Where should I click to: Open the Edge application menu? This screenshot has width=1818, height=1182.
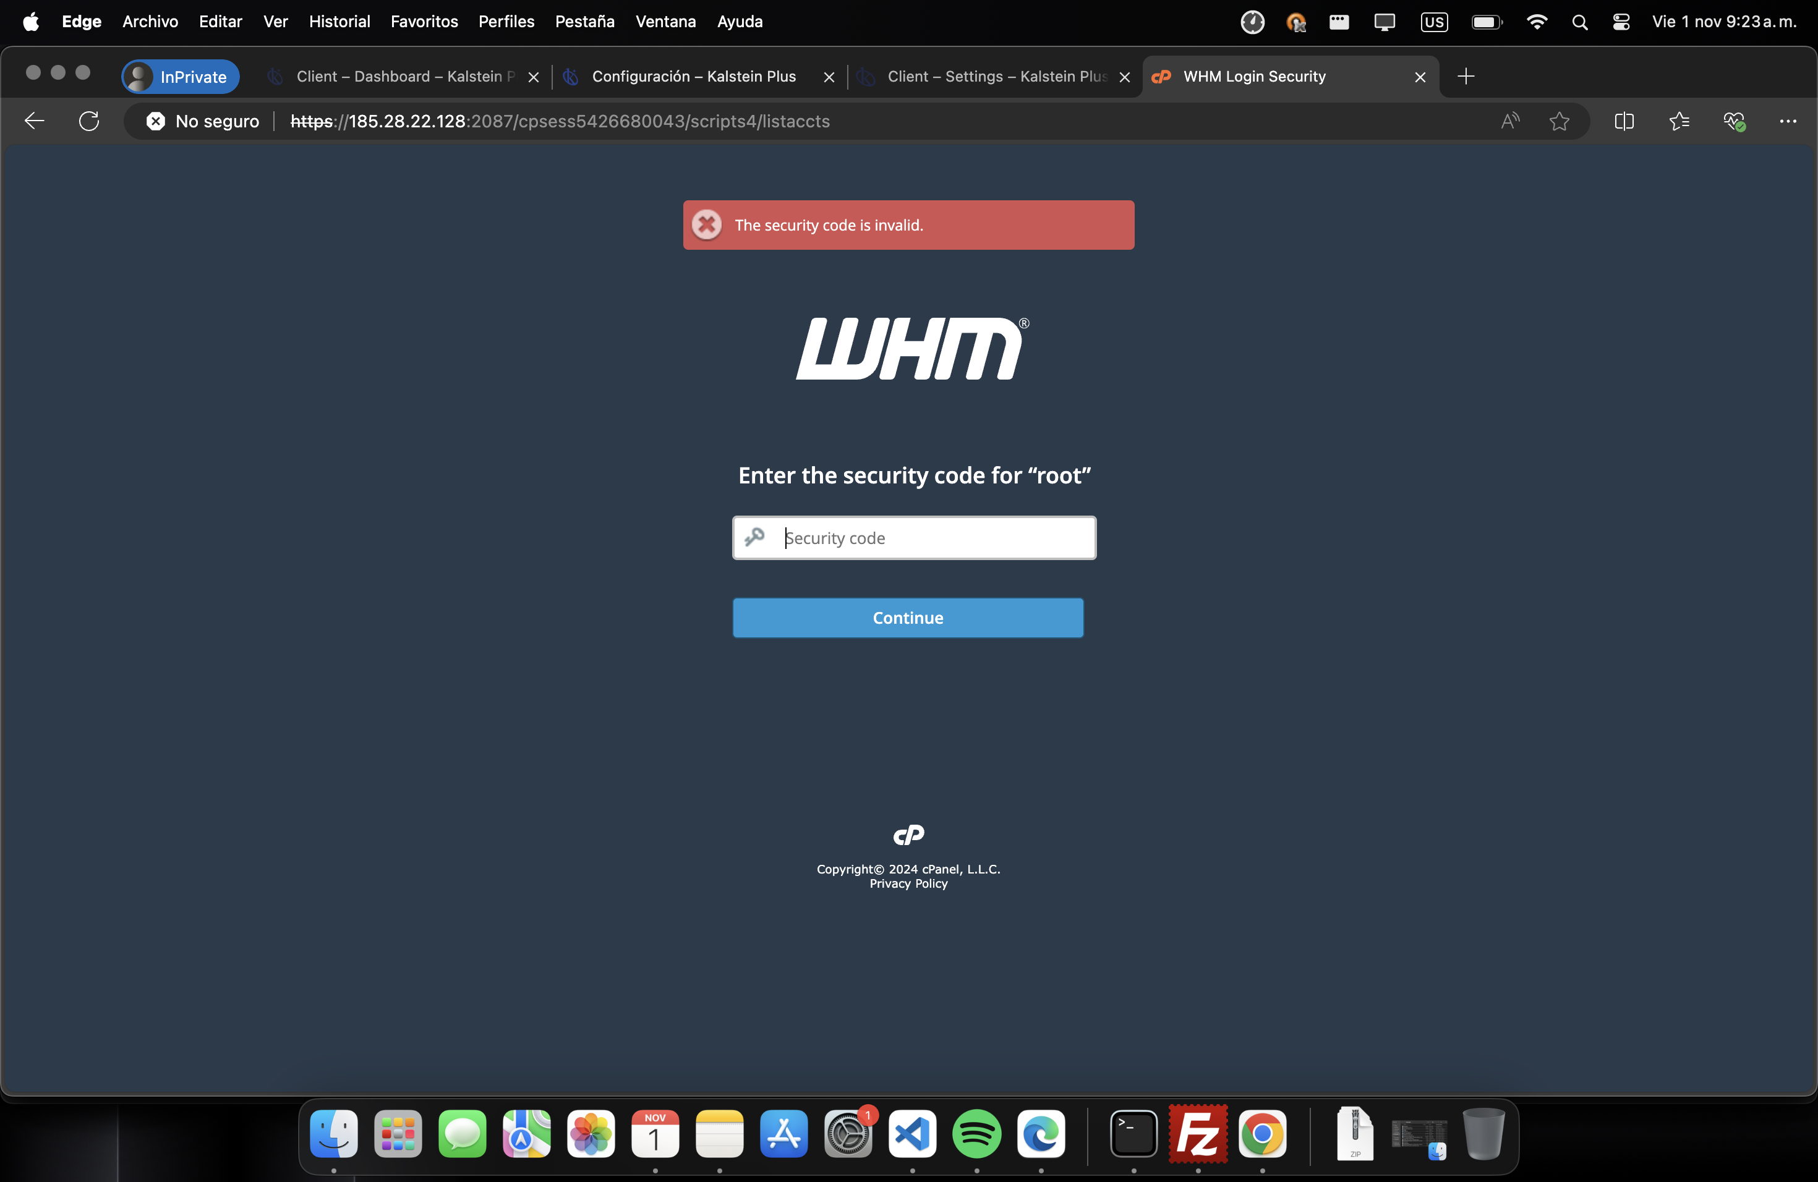tap(82, 22)
